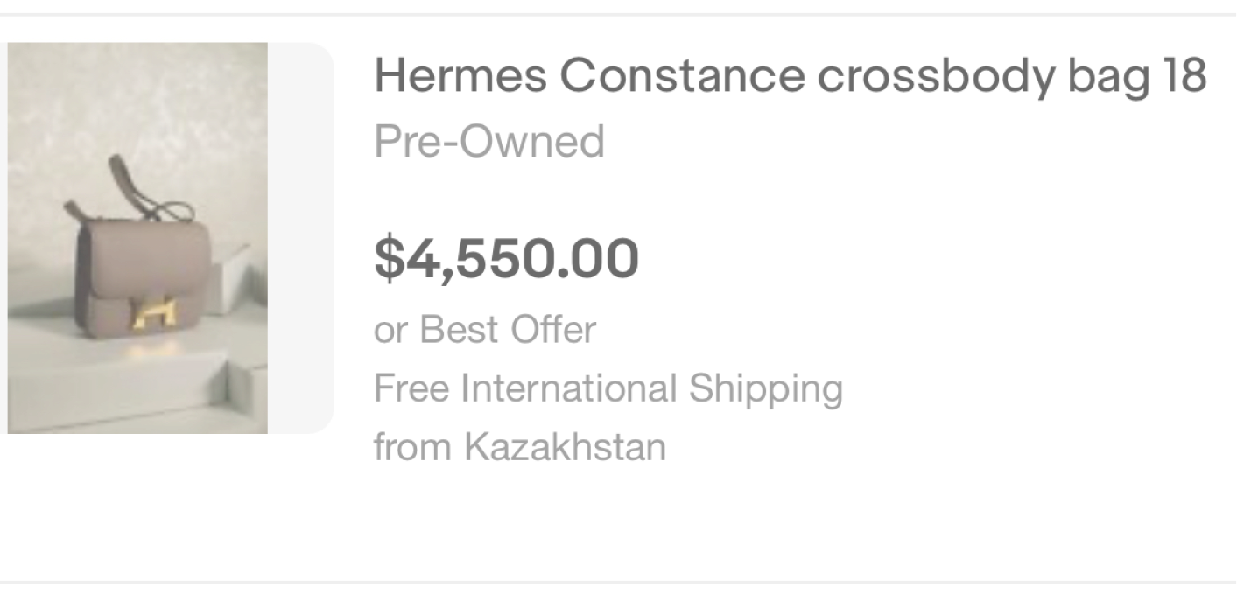The height and width of the screenshot is (595, 1237).
Task: Click the 'Pre-Owned' condition label
Action: click(x=488, y=141)
